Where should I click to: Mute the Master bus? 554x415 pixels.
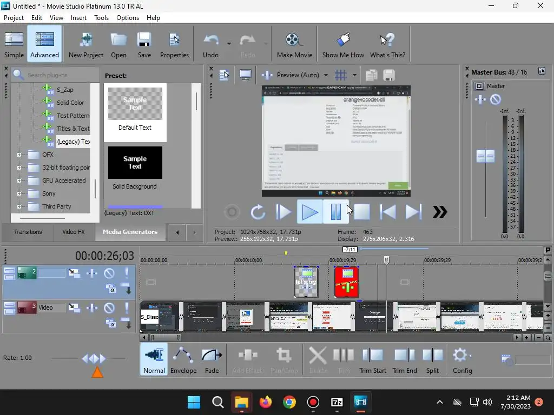pyautogui.click(x=496, y=99)
